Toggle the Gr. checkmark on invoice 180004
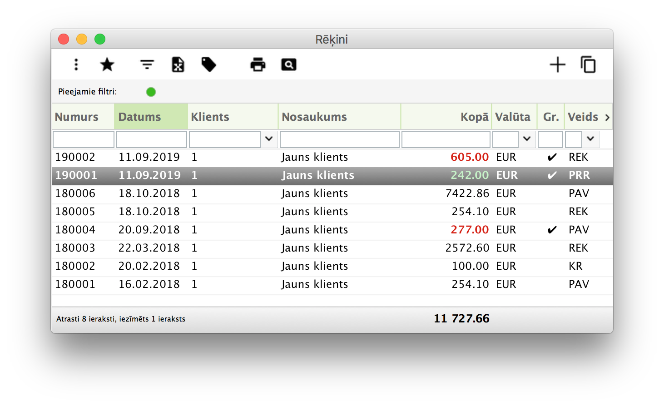Screen dimensions: 664x406 pos(552,230)
